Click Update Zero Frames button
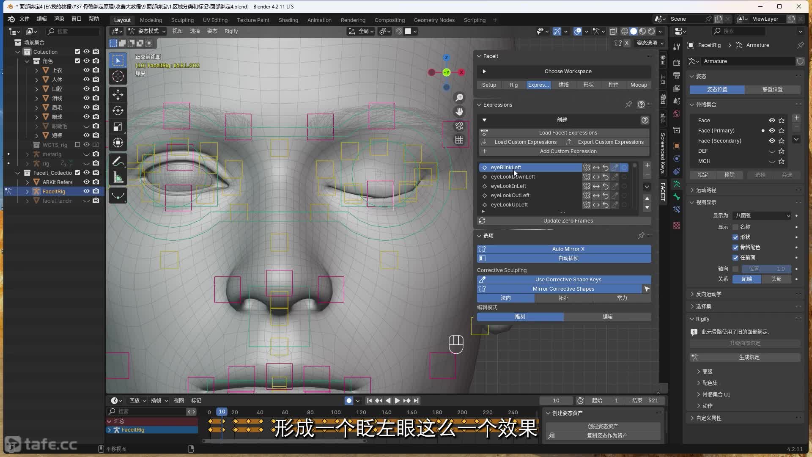 (564, 221)
